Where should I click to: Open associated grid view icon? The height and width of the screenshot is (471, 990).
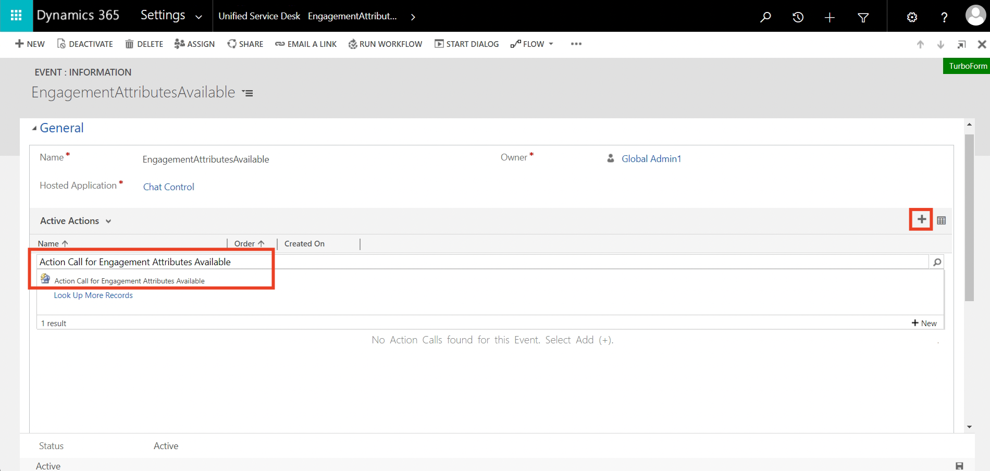coord(941,220)
